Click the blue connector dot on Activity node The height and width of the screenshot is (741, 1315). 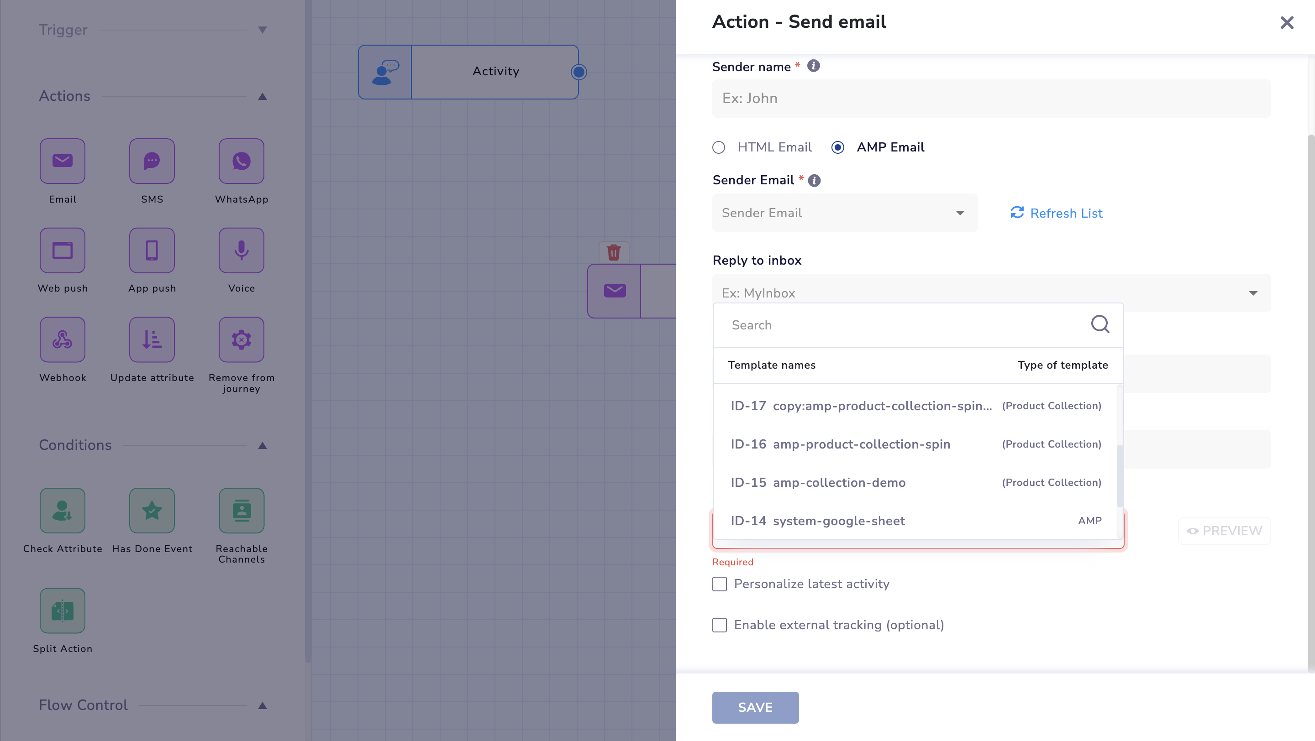[579, 72]
